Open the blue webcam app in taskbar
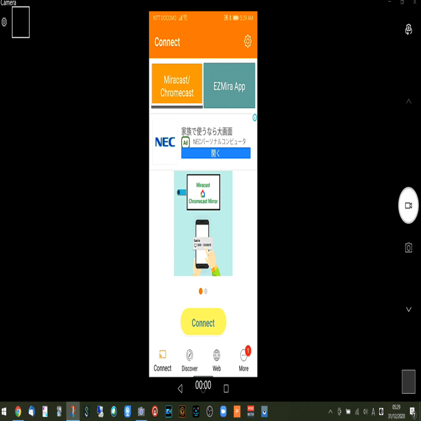This screenshot has height=421, width=421. coord(128,412)
